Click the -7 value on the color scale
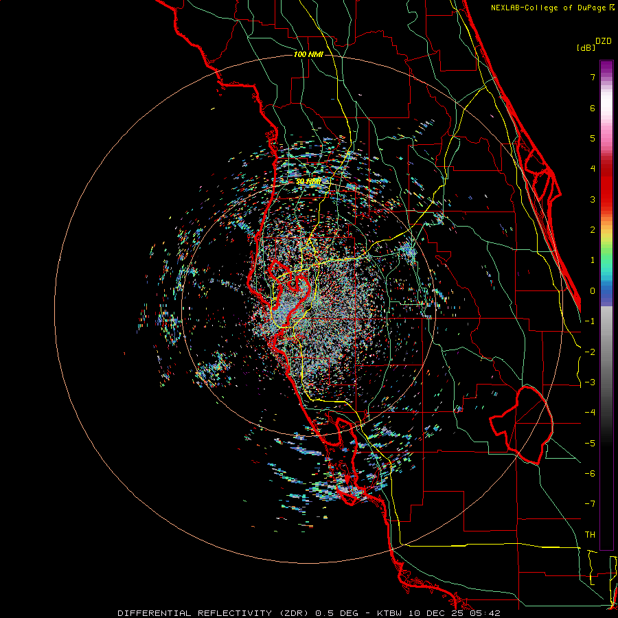618x618 pixels. point(590,504)
